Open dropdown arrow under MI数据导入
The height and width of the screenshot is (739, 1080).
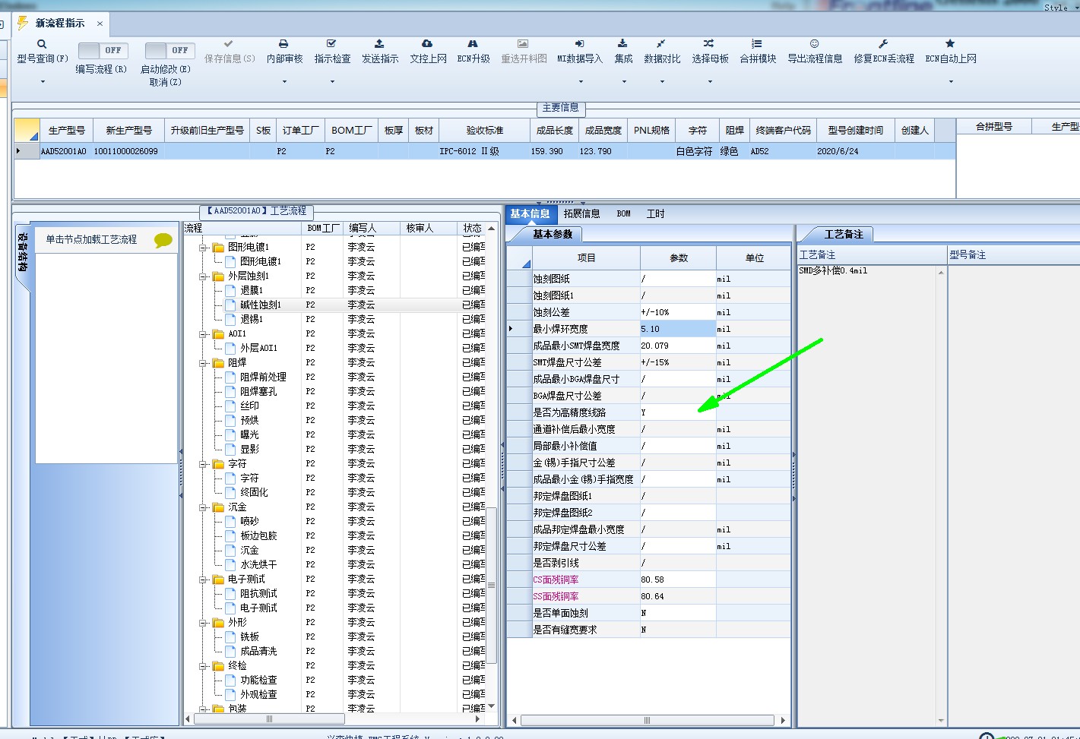coord(580,82)
